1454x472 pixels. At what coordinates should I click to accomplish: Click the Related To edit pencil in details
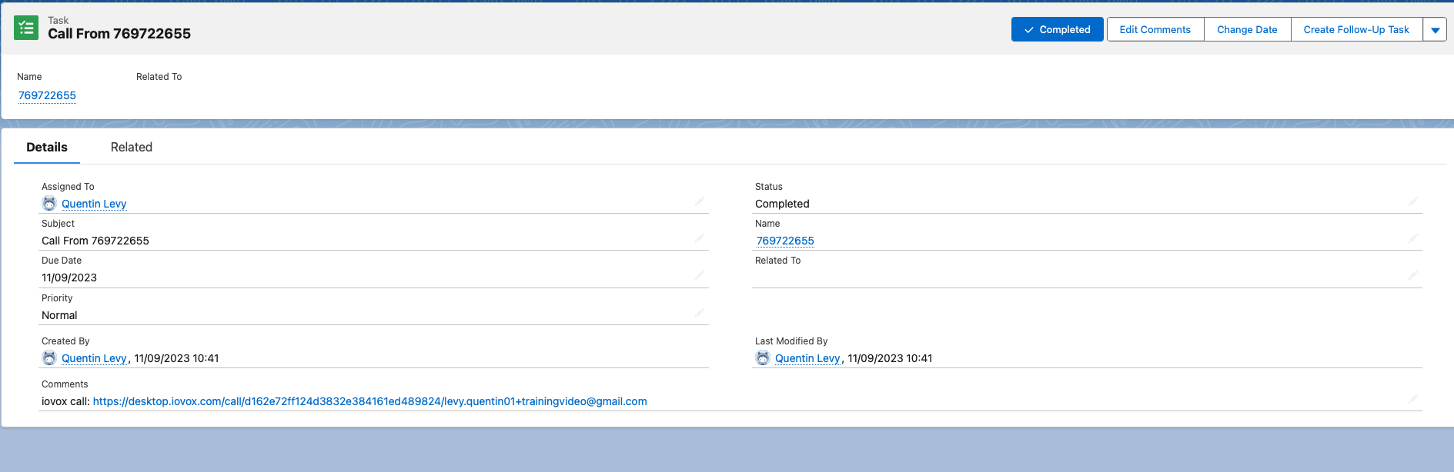(1412, 276)
